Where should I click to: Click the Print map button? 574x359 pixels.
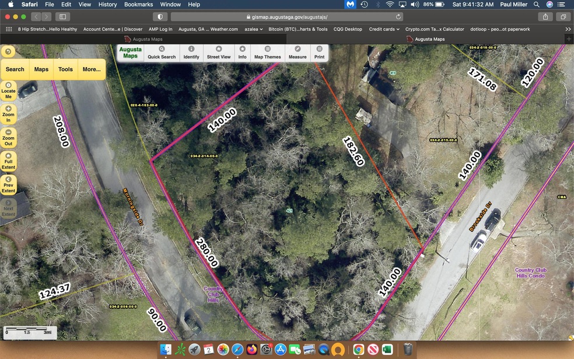click(x=319, y=53)
